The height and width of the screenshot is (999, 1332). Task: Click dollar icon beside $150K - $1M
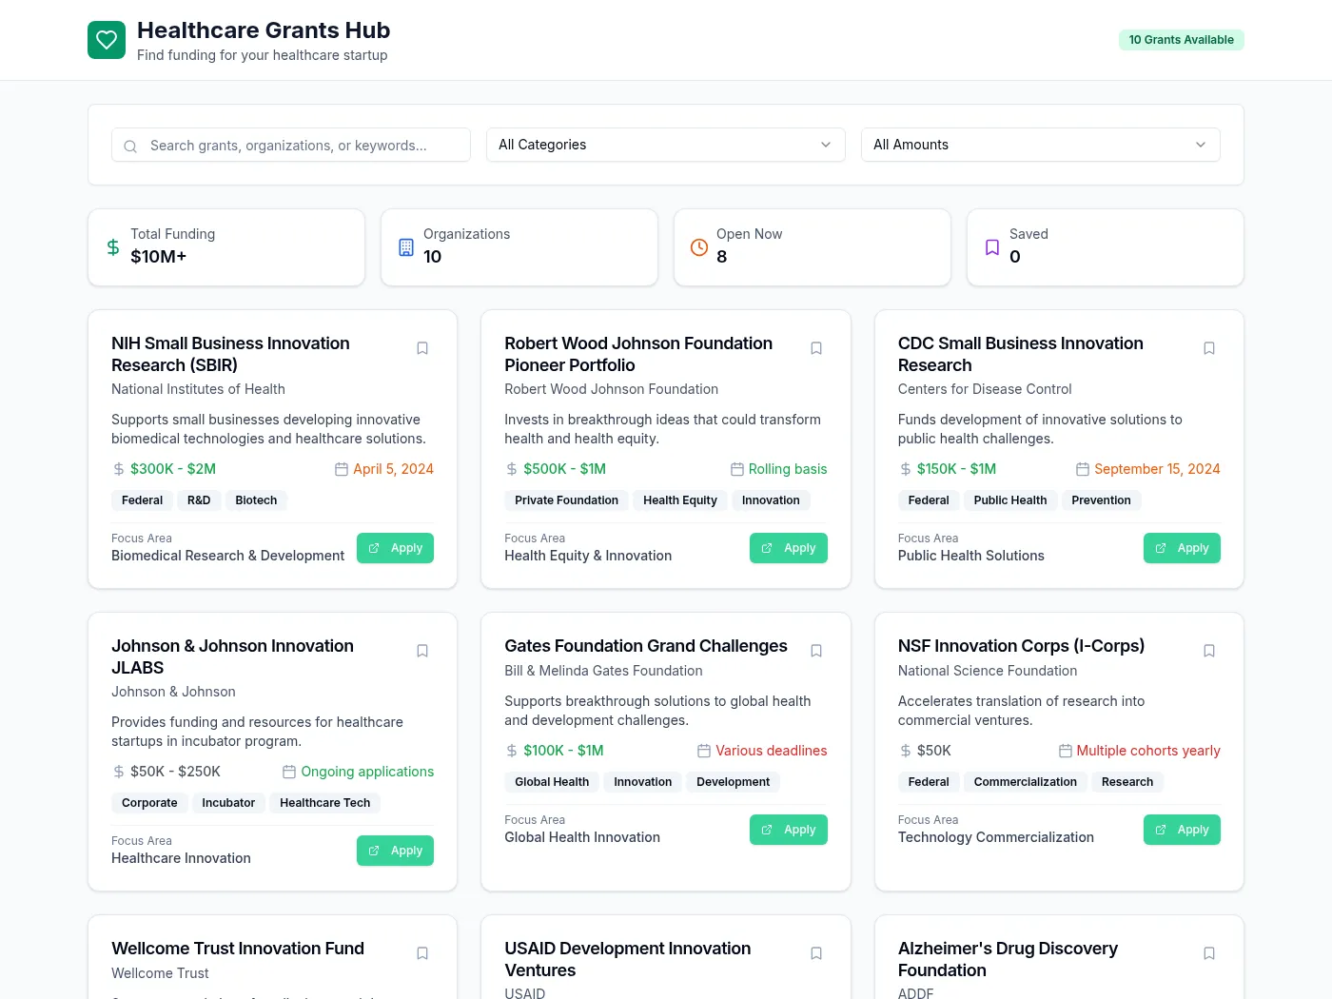pos(906,469)
